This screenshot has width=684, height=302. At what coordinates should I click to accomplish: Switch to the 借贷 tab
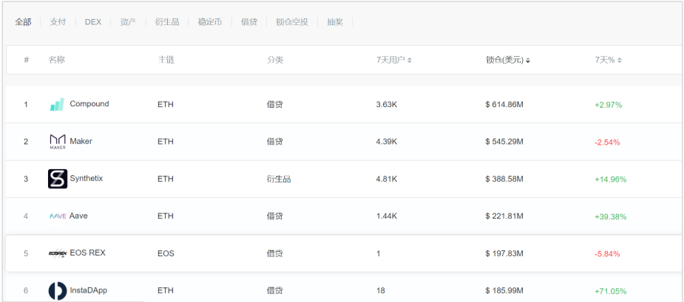249,22
